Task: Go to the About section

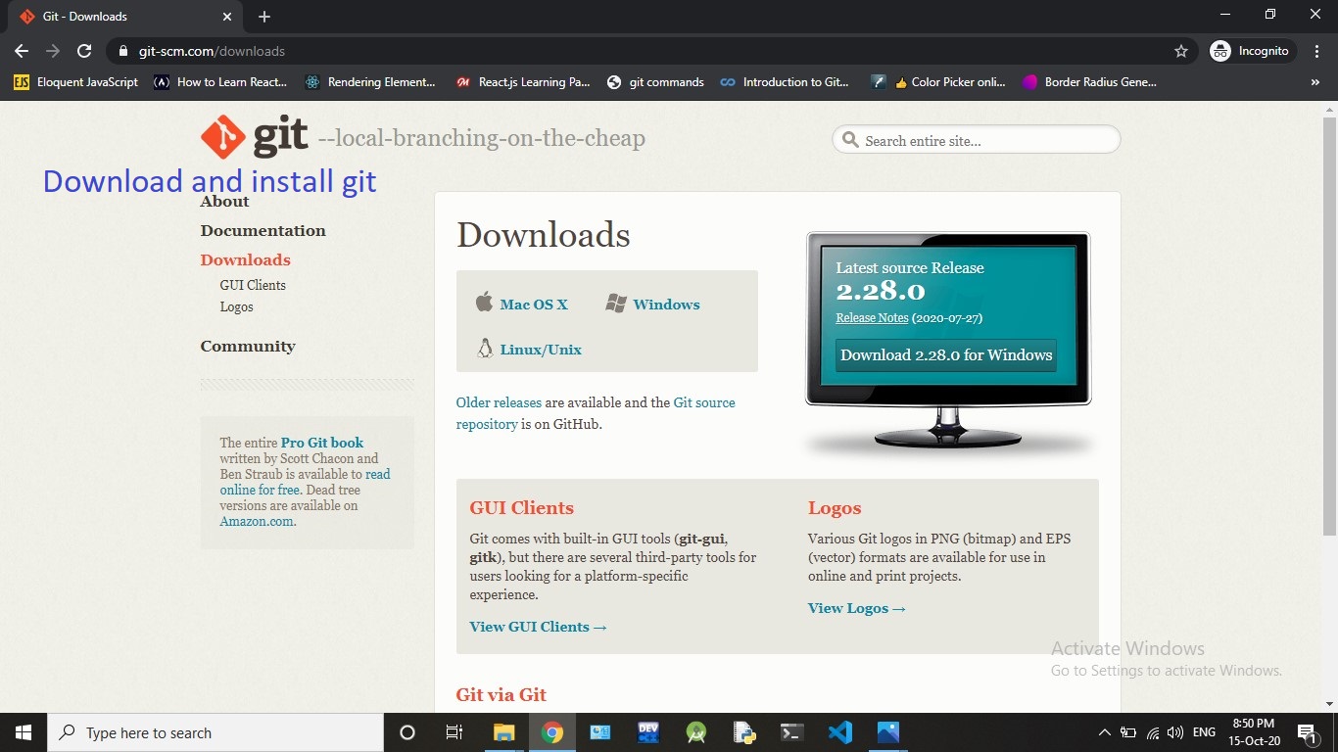Action: point(224,202)
